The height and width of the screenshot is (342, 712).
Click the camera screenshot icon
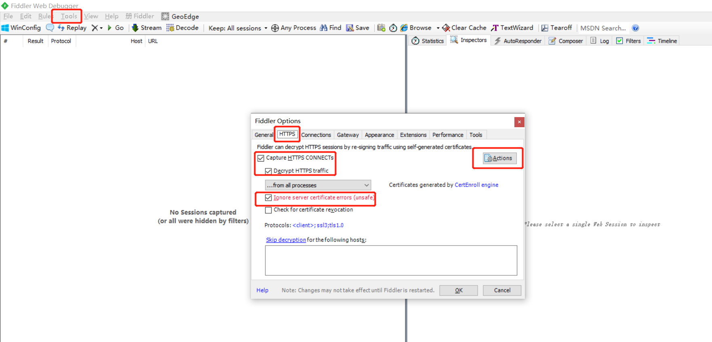tap(381, 28)
